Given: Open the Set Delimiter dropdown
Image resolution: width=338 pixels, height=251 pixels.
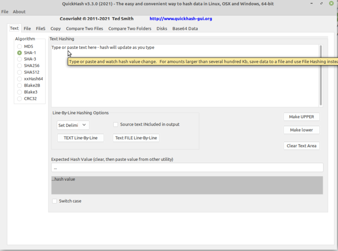Looking at the screenshot, I should click(73, 125).
